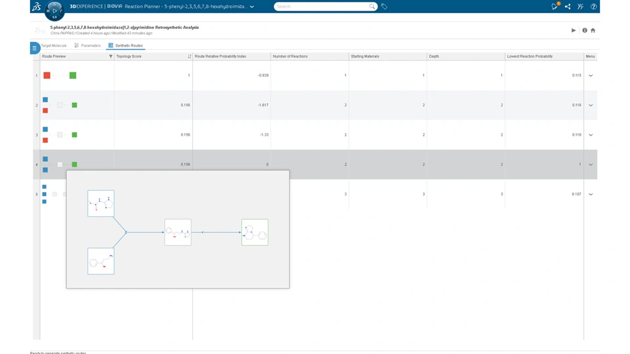Click the Route Preview filter icon
Image resolution: width=630 pixels, height=354 pixels.
click(110, 56)
